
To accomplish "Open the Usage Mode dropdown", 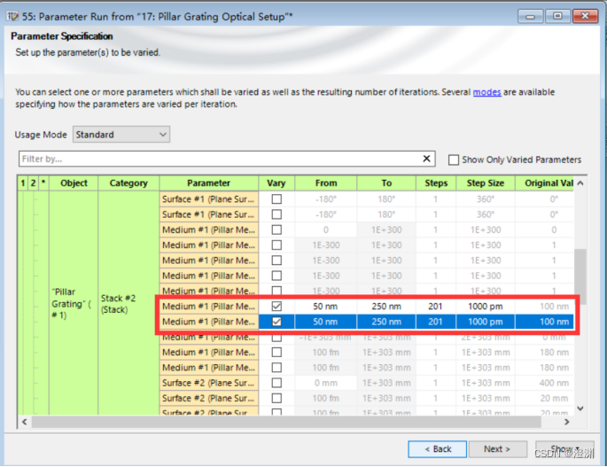I will click(121, 135).
